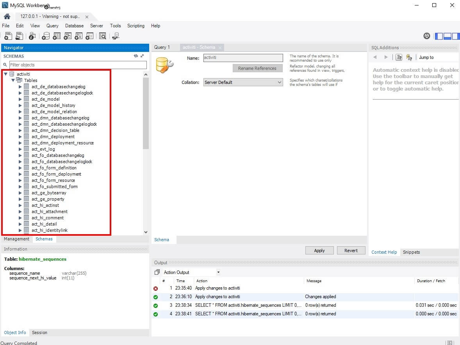Click the navigator scrollbar up arrow
Screen dimensions: 460x345
pyautogui.click(x=146, y=75)
